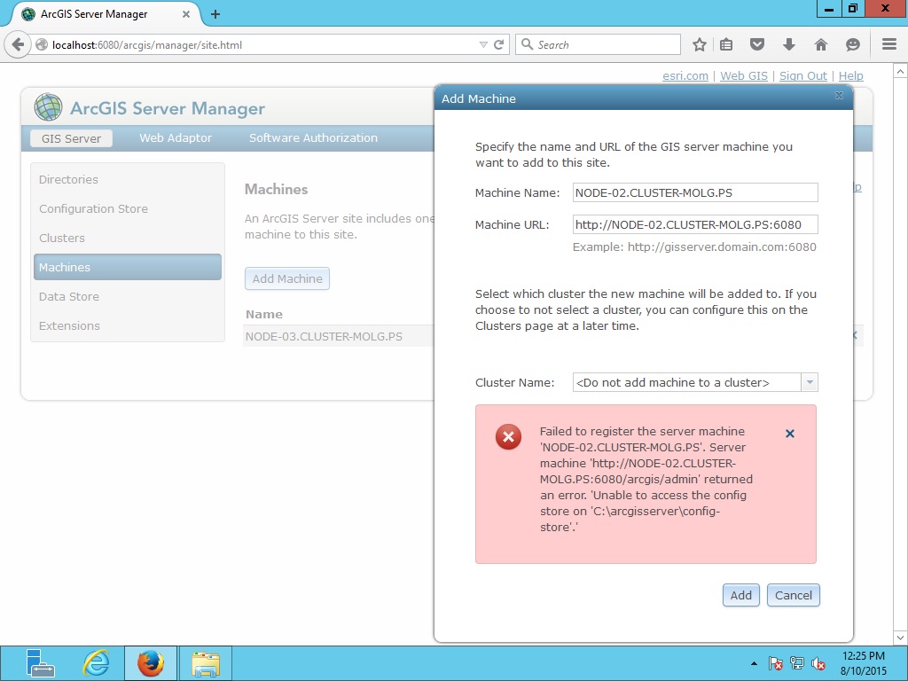Go to the Firefox home page icon
908x681 pixels.
(820, 44)
